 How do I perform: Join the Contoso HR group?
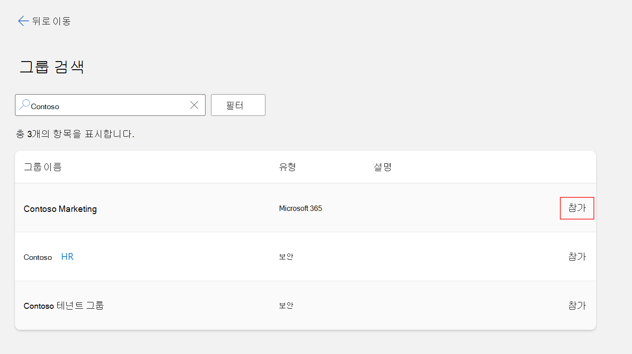coord(577,257)
